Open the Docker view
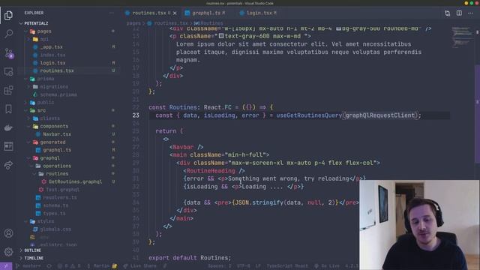The width and height of the screenshot is (480, 270). tap(8, 127)
